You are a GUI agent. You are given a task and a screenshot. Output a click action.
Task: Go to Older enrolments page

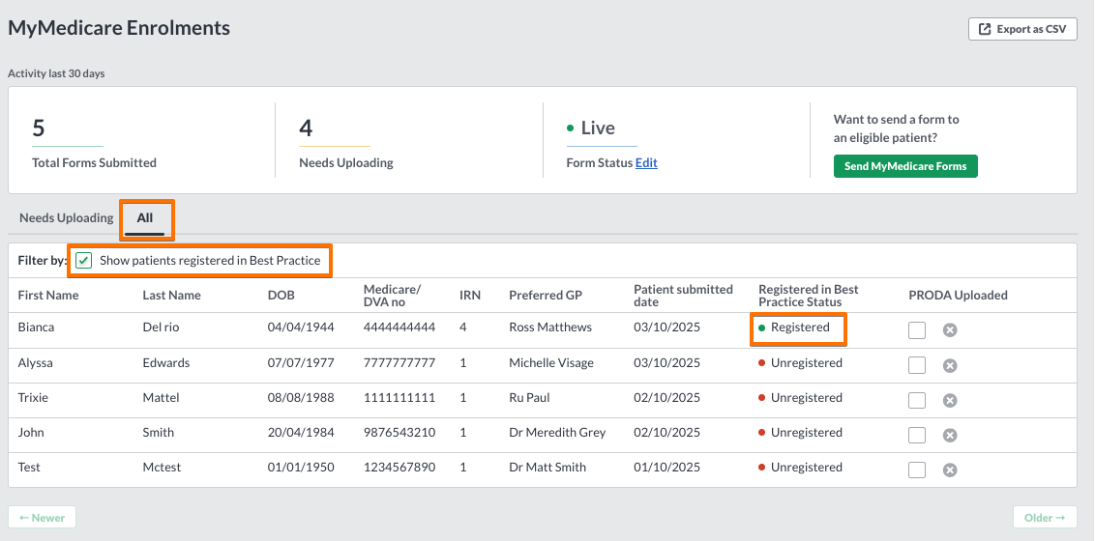tap(1045, 517)
